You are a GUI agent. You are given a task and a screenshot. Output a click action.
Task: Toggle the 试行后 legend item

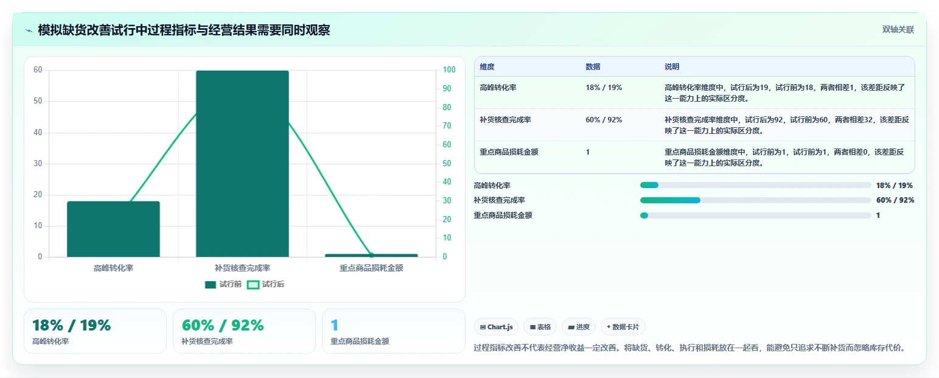coord(265,284)
